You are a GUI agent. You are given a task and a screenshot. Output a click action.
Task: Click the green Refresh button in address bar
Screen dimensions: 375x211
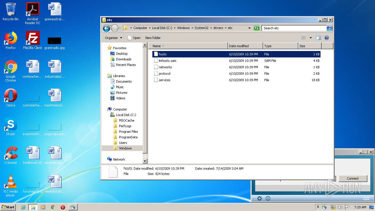(x=257, y=28)
